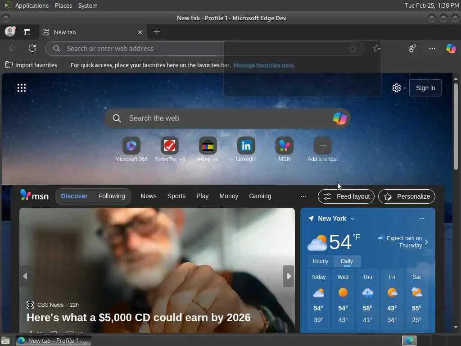Open the profile avatar menu
Screen dimensions: 461x346
pyautogui.click(x=10, y=32)
